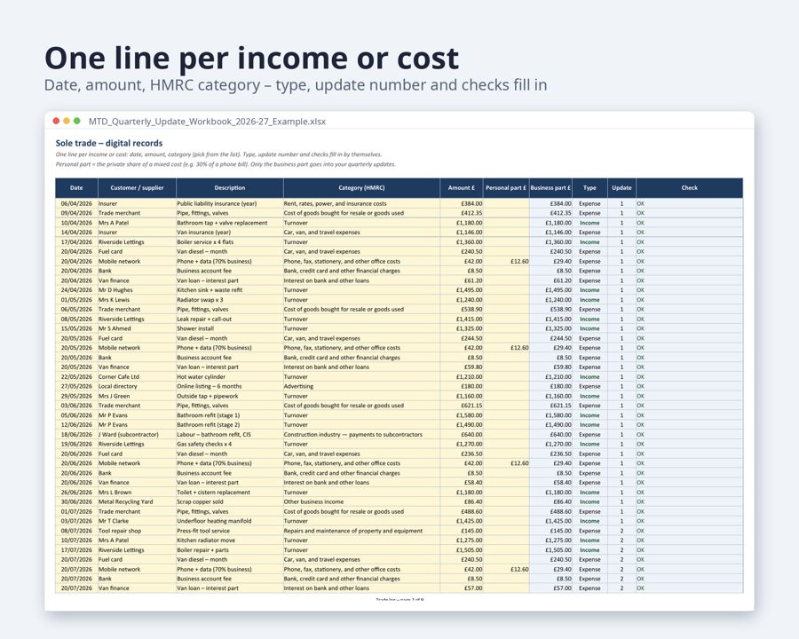Click the Business part £ column header
This screenshot has height=639, width=799.
pyautogui.click(x=550, y=188)
